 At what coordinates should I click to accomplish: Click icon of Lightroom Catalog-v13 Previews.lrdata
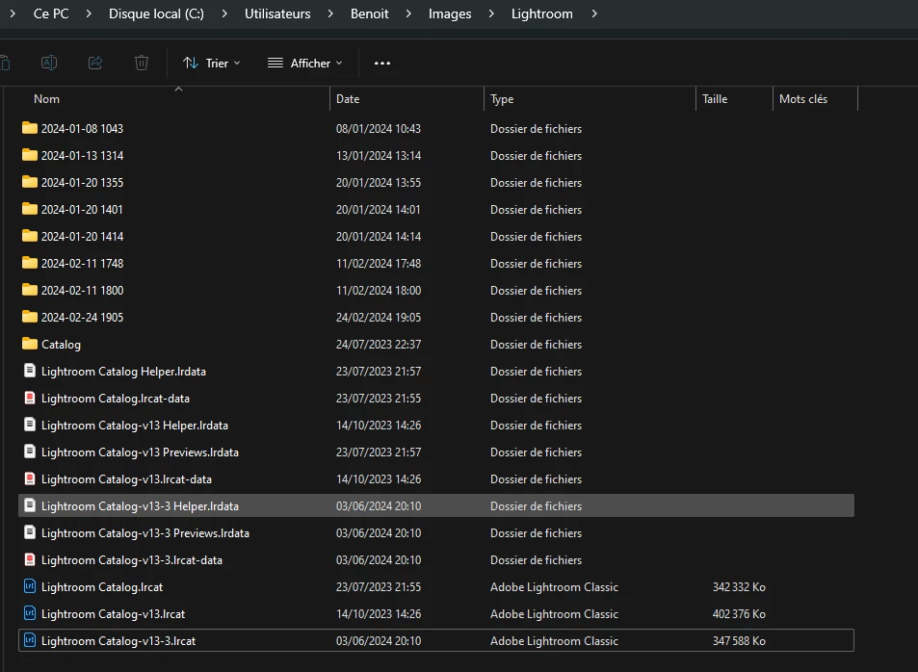tap(29, 452)
